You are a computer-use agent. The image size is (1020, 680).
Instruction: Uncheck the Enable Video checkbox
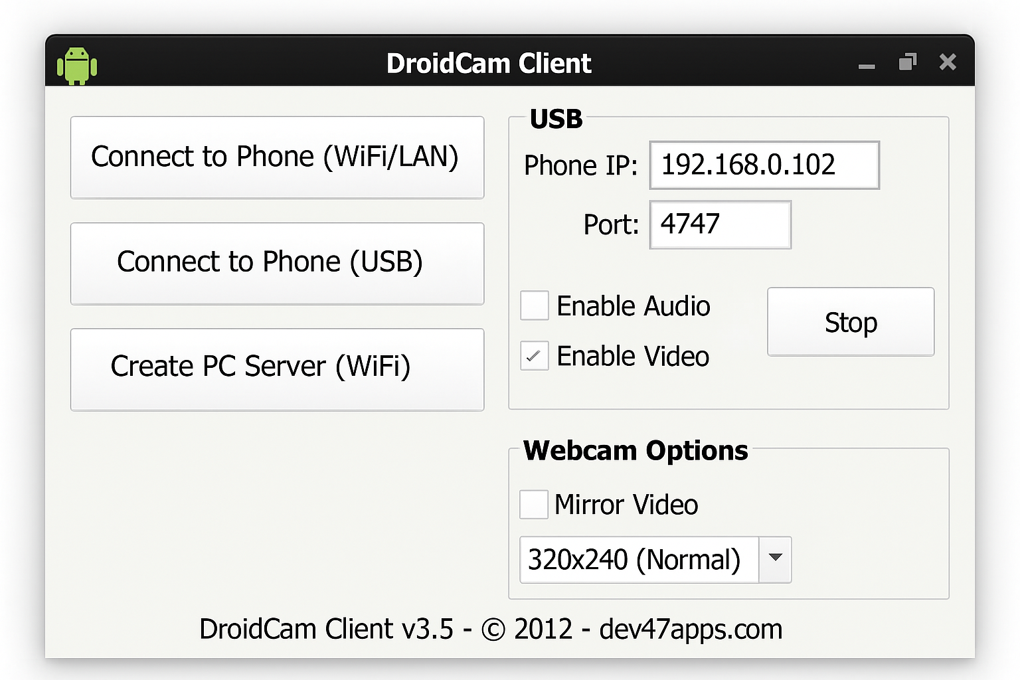click(x=535, y=356)
